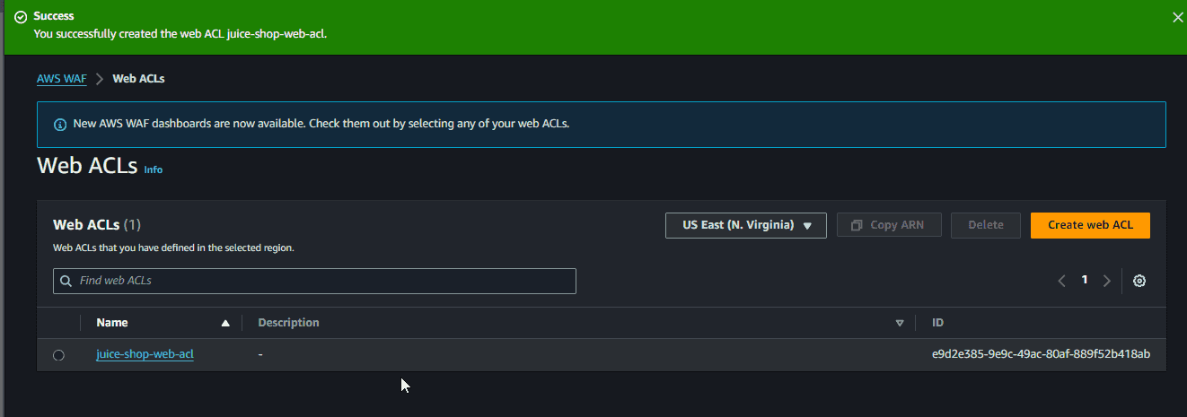
Task: Click the AWS WAF breadcrumb link
Action: (62, 79)
